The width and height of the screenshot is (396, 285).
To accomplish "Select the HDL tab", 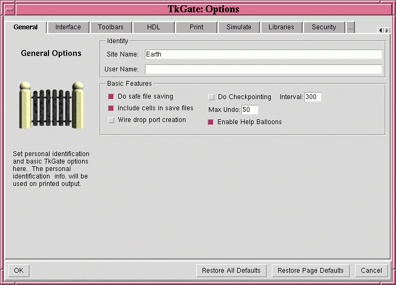I will pos(153,27).
